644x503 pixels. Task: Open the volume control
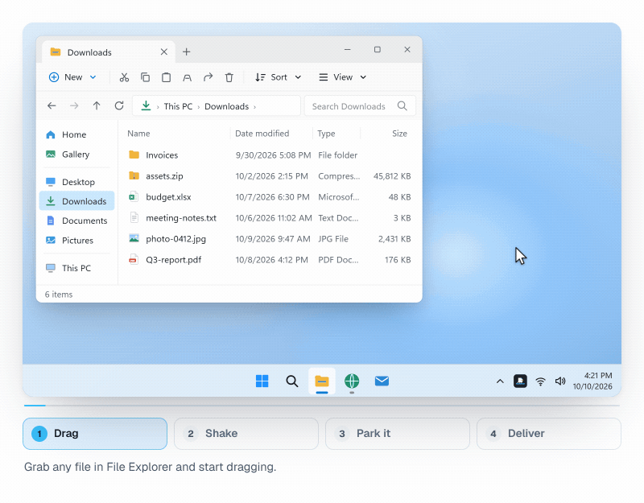[x=560, y=381]
